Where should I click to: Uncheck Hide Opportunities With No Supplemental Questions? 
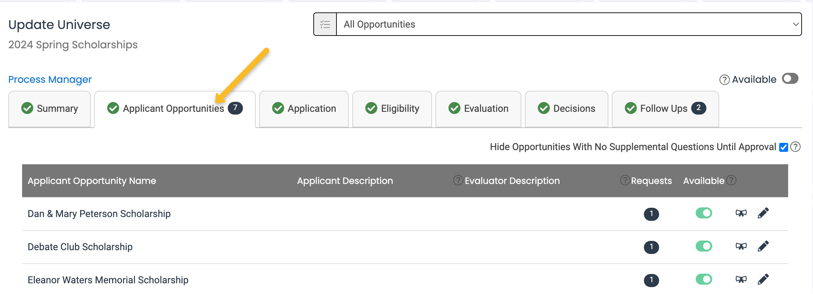[783, 147]
